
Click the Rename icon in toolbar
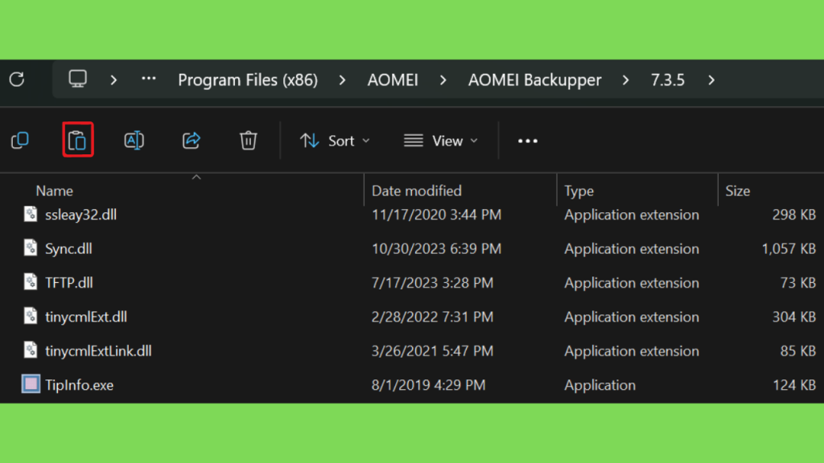(x=134, y=140)
